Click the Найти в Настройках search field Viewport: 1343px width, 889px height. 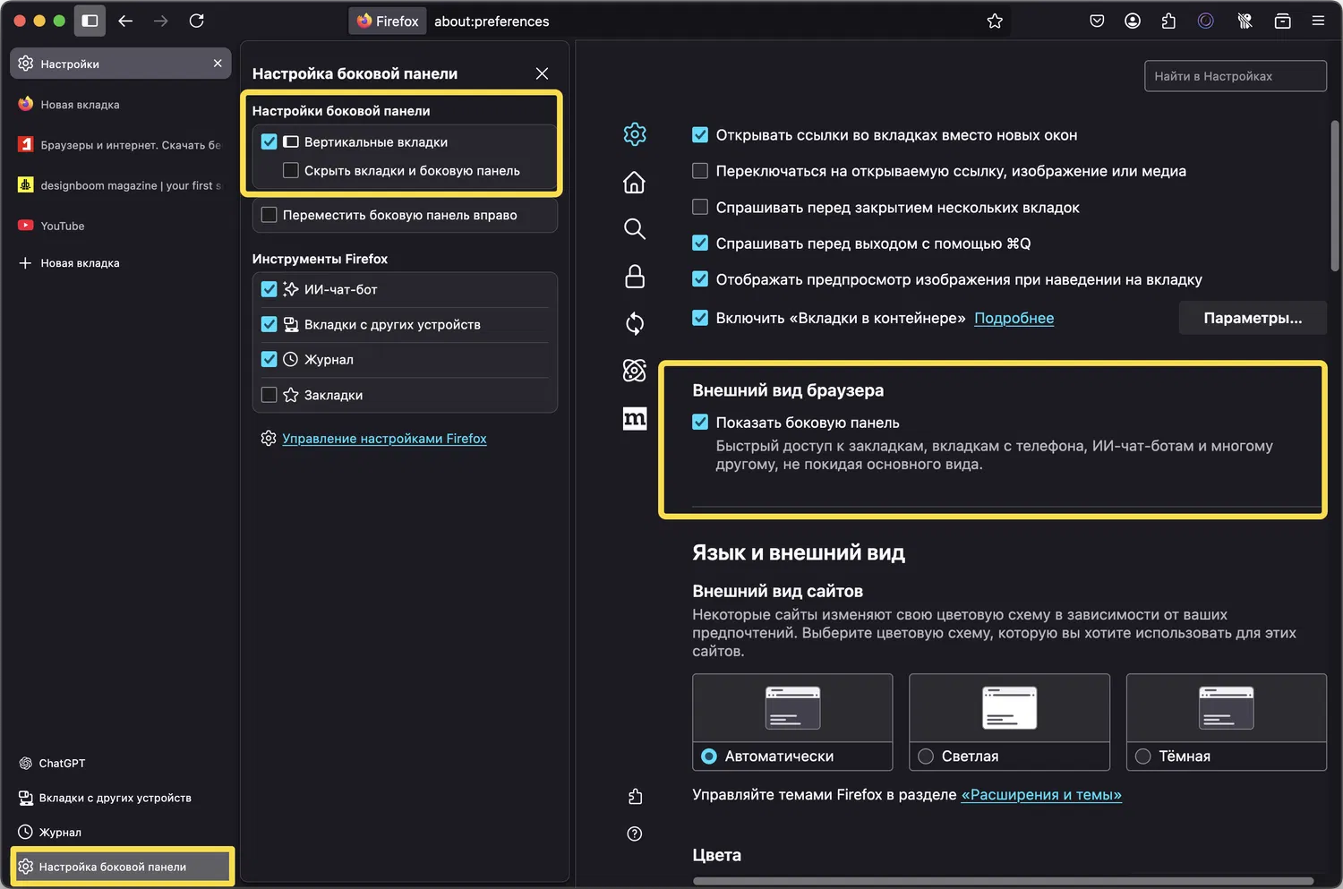pos(1235,75)
